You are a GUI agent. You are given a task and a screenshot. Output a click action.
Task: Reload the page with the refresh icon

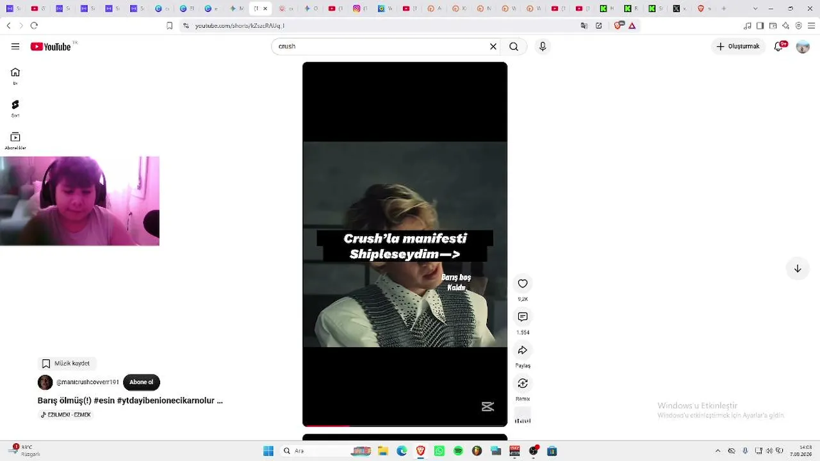click(34, 26)
